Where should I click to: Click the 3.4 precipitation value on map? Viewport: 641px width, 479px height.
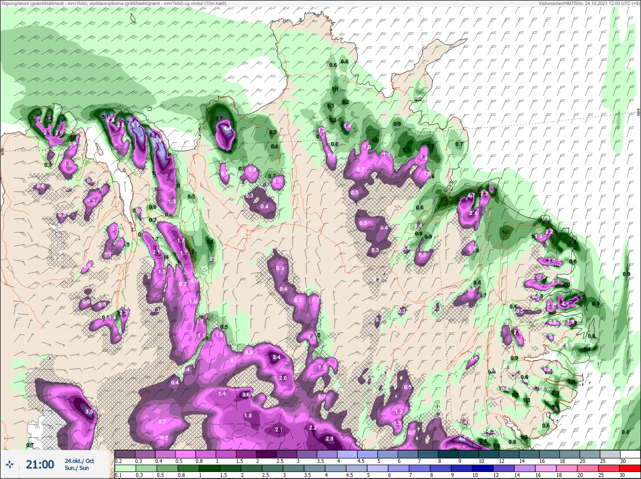[x=276, y=357]
